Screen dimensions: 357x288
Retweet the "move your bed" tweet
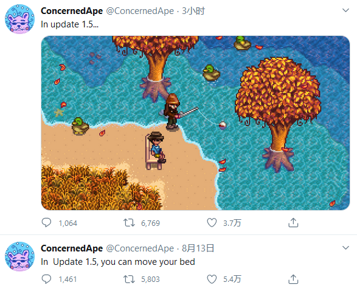(x=129, y=279)
